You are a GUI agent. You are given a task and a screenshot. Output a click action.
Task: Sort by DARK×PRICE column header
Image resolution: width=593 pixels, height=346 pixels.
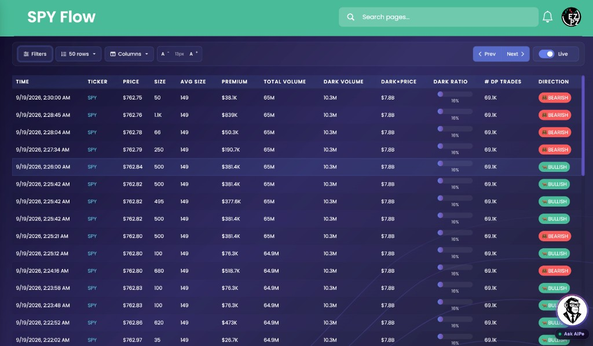pos(398,82)
